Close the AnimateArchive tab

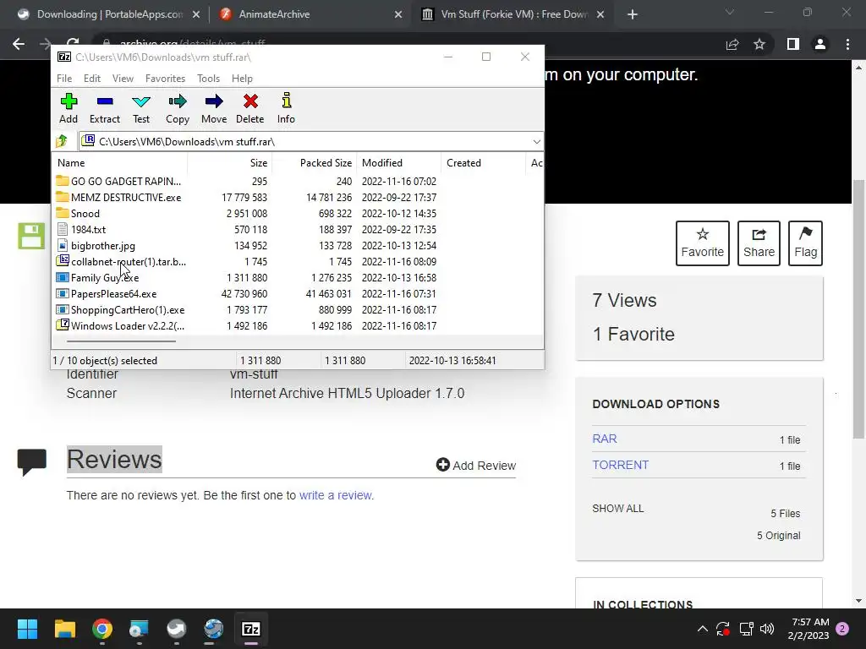pyautogui.click(x=398, y=14)
